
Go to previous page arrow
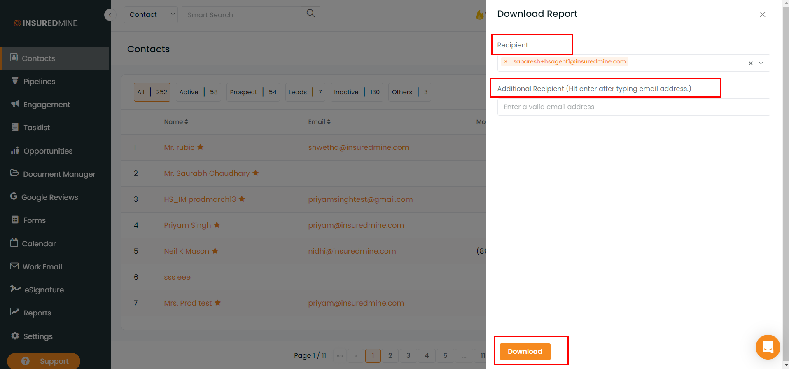(x=356, y=355)
